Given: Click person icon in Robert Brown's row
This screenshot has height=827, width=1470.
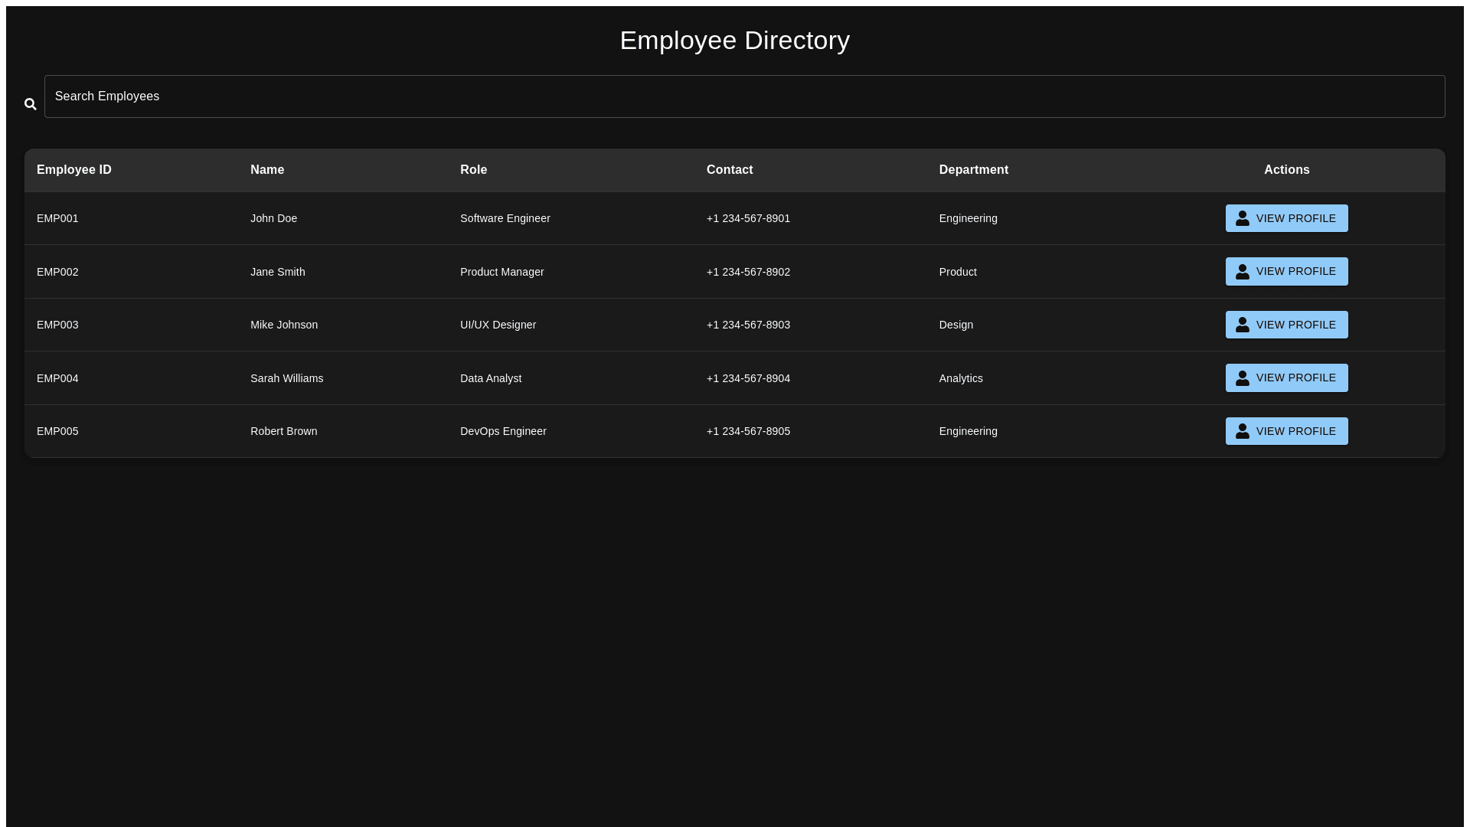Looking at the screenshot, I should point(1243,431).
